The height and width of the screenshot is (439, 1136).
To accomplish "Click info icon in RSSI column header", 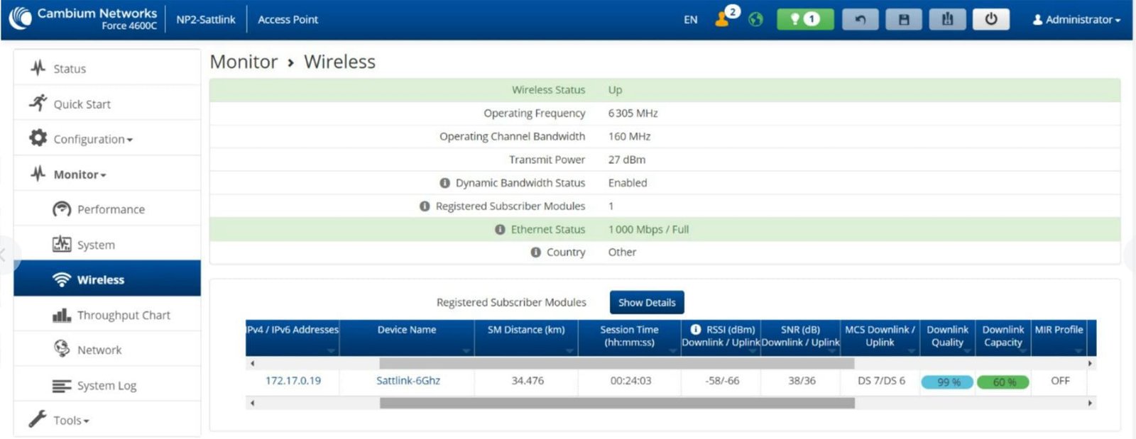I will point(696,330).
